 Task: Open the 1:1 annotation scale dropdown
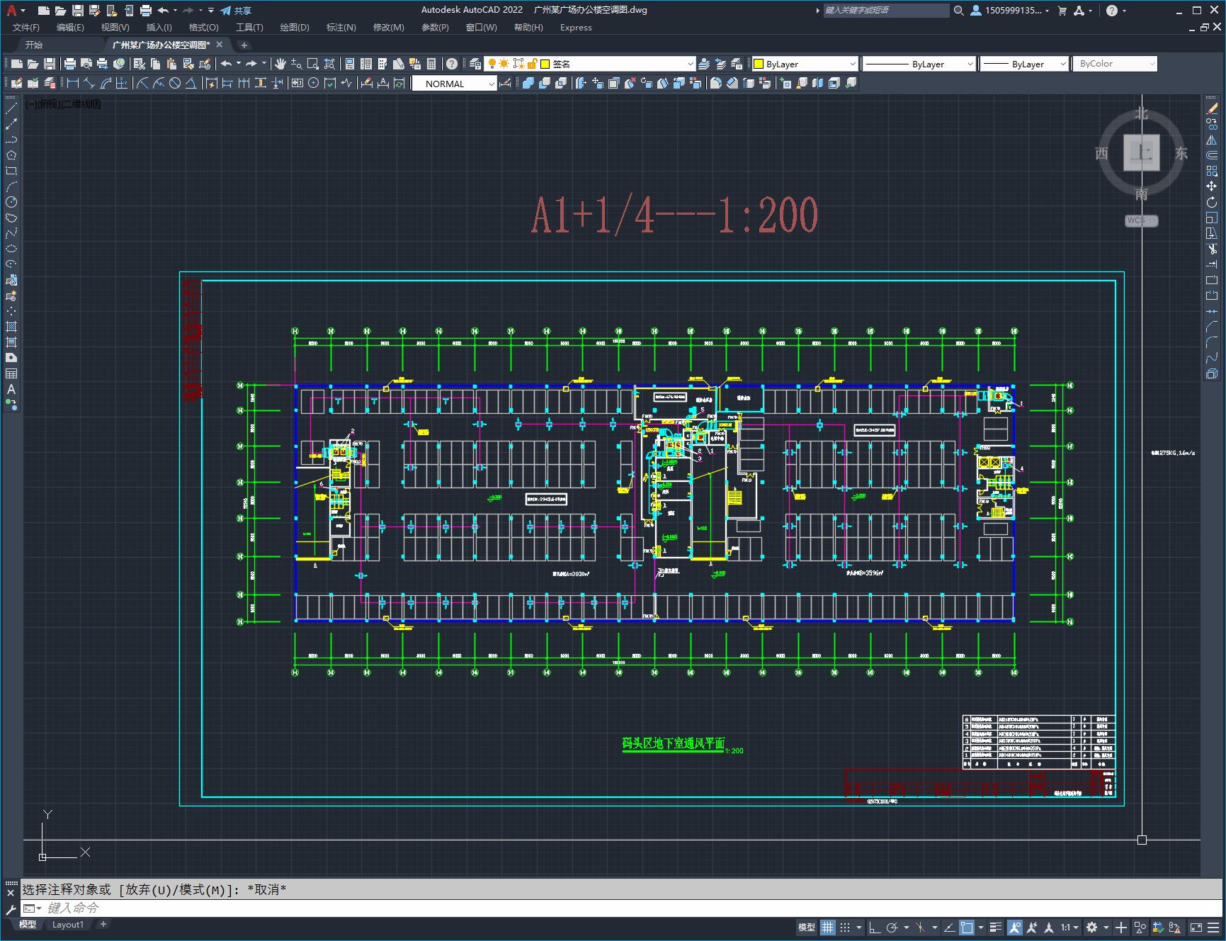pos(1069,927)
